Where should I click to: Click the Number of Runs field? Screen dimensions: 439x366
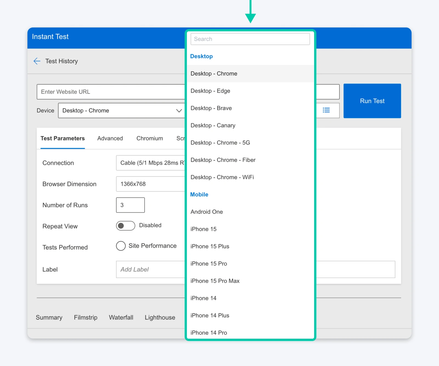pyautogui.click(x=130, y=205)
